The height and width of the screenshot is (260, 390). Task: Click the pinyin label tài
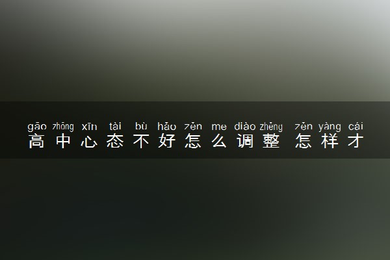click(x=115, y=126)
